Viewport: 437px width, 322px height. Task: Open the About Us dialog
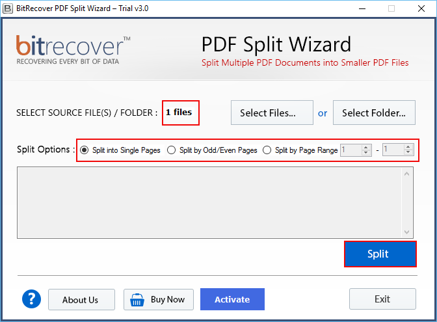(x=81, y=299)
